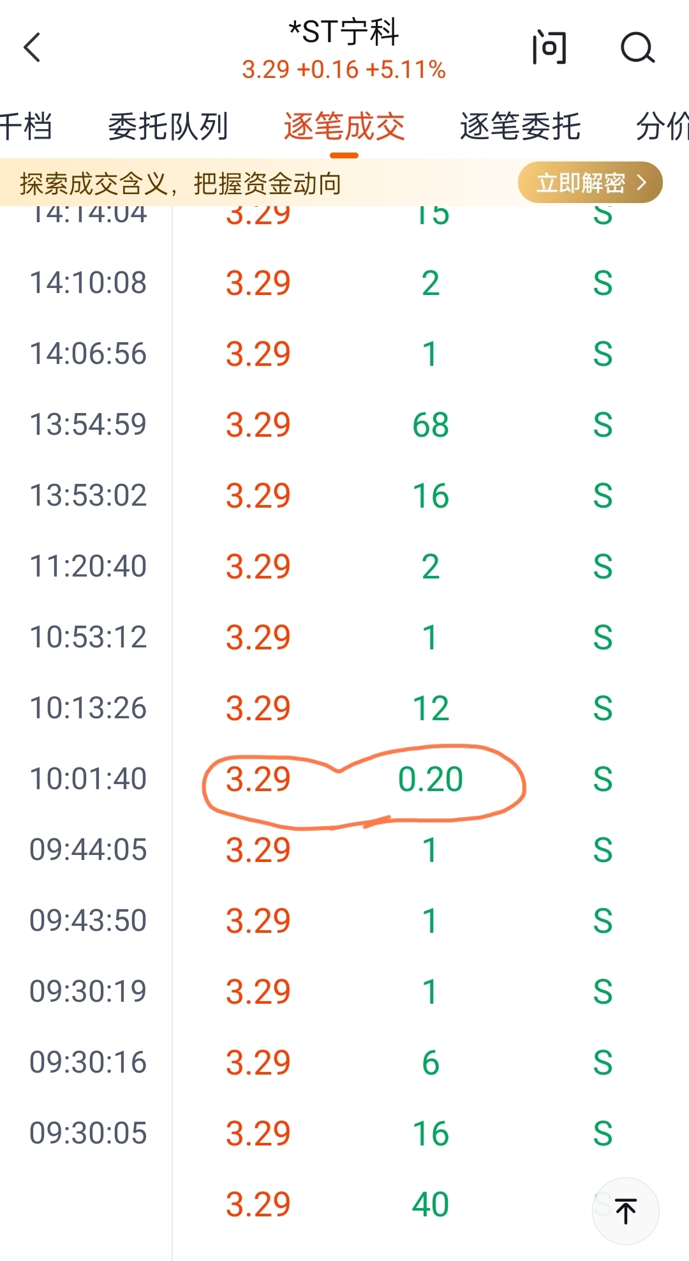Tap the 14:10:08 trade time

[x=88, y=283]
